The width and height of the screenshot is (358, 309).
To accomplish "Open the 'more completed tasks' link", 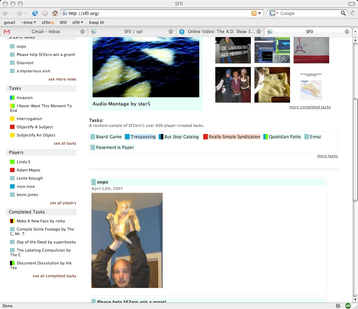I will (310, 107).
